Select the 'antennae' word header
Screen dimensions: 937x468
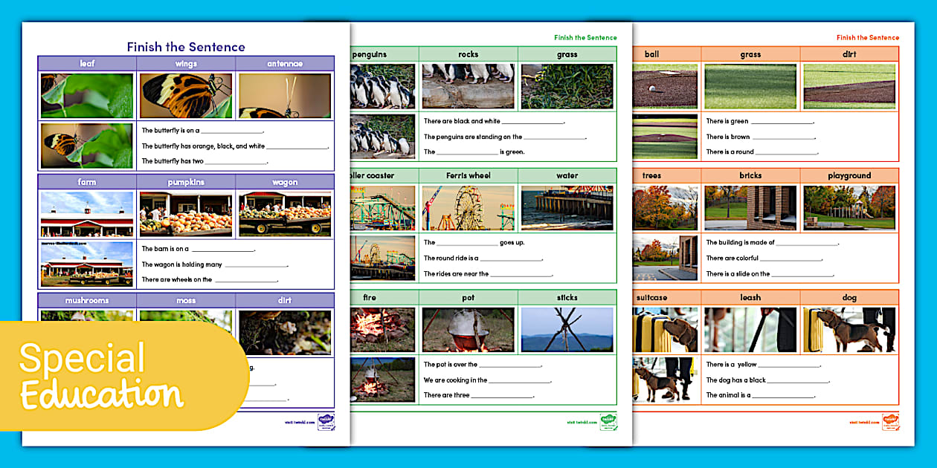[x=285, y=64]
